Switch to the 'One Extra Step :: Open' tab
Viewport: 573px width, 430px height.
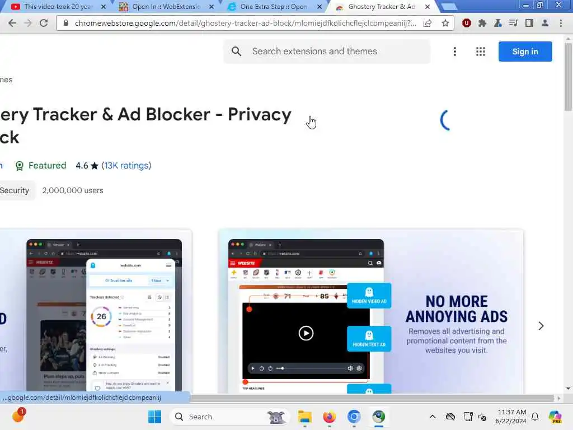click(x=273, y=7)
